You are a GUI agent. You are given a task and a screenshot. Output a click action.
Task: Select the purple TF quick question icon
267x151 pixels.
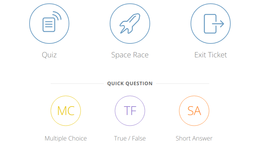click(x=130, y=111)
